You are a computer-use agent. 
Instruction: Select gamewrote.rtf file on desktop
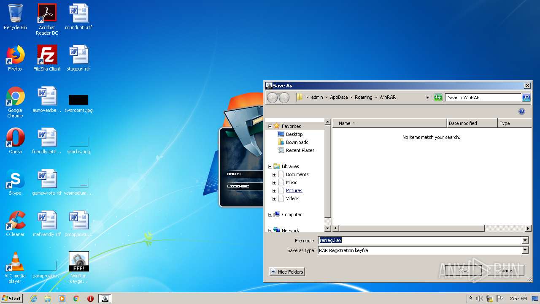tap(47, 182)
